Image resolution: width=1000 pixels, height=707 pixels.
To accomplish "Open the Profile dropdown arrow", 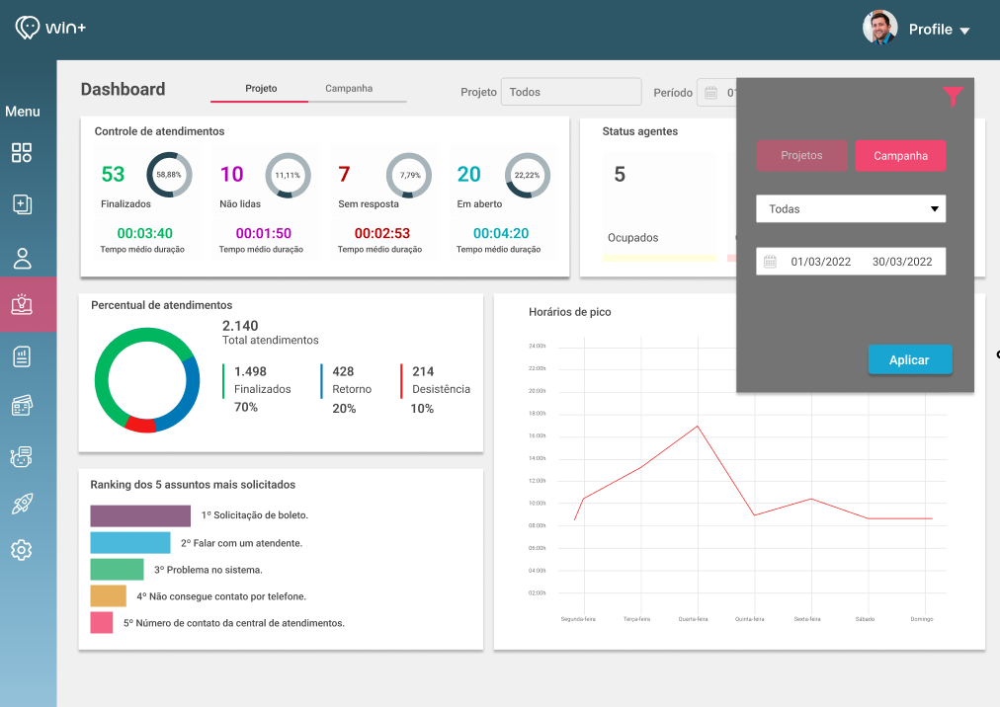I will click(x=964, y=31).
